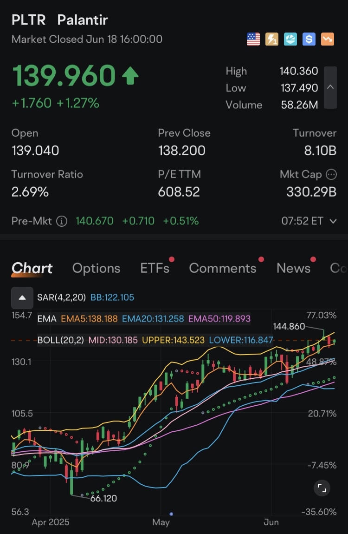The width and height of the screenshot is (348, 534).
Task: Tap the Turnover Ratio value 2.69%
Action: click(x=30, y=192)
